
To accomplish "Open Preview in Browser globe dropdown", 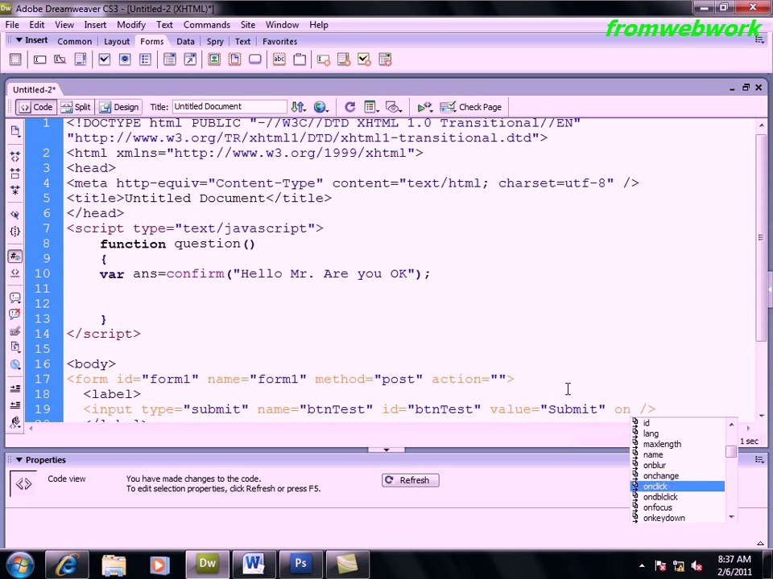I will [320, 107].
